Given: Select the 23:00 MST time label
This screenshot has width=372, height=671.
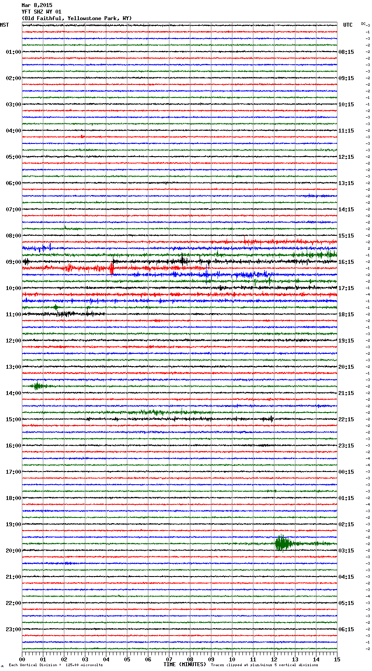Looking at the screenshot, I should (x=14, y=629).
